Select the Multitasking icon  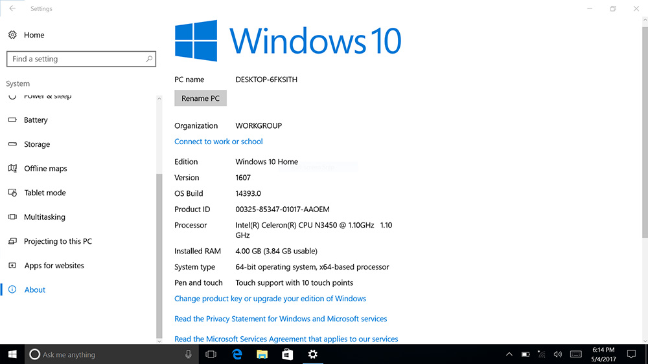click(12, 217)
